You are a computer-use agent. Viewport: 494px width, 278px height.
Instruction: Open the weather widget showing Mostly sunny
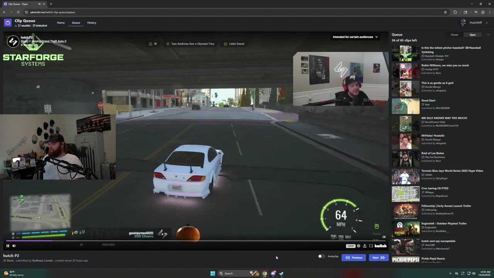pos(14,273)
